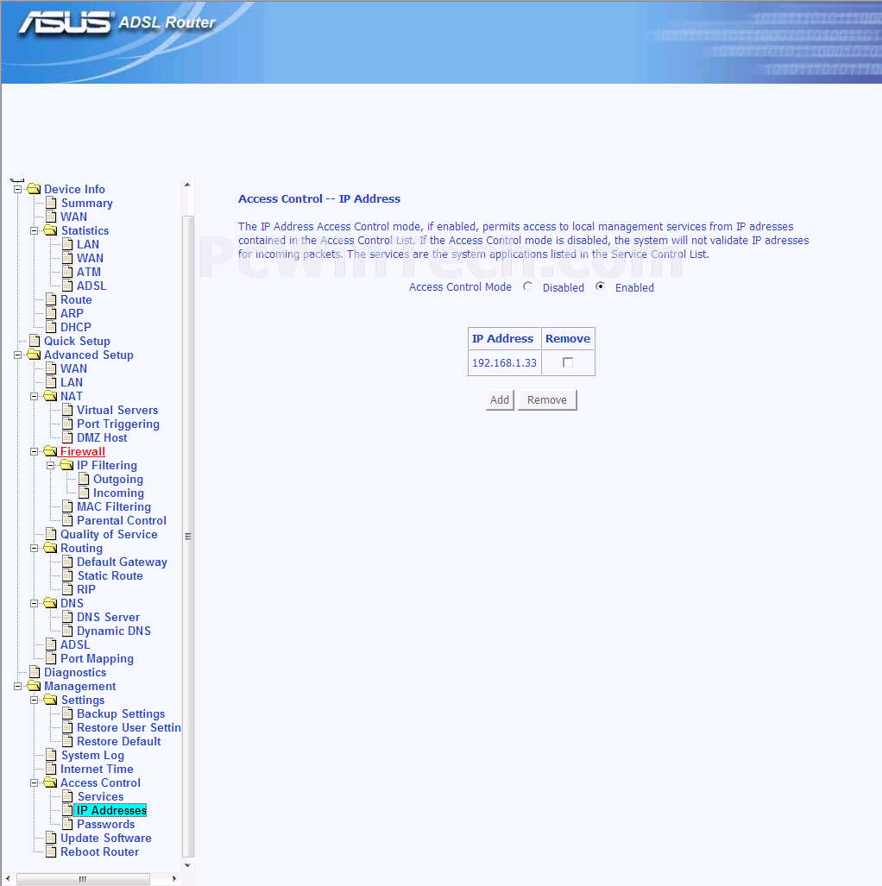The image size is (882, 886).
Task: Click the page icon beside DHCP
Action: coord(51,327)
